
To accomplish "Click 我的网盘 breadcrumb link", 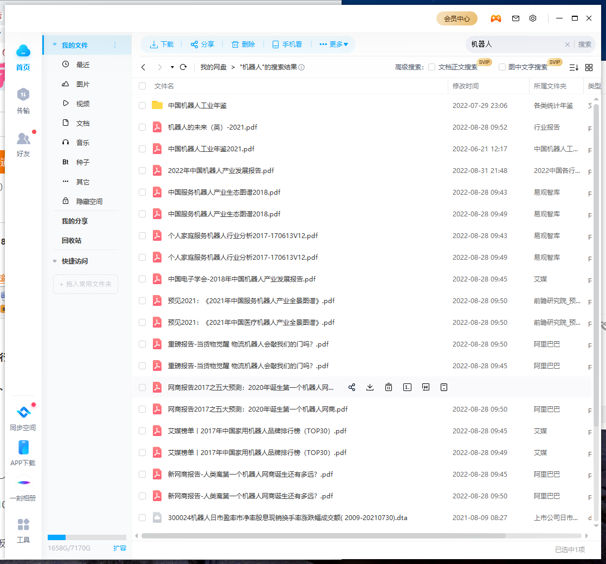I will point(214,67).
